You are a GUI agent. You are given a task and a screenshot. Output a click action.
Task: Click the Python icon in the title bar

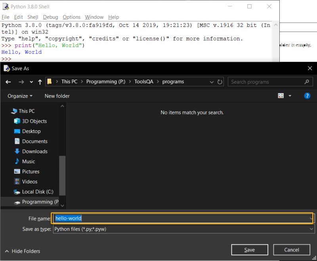pyautogui.click(x=6, y=6)
